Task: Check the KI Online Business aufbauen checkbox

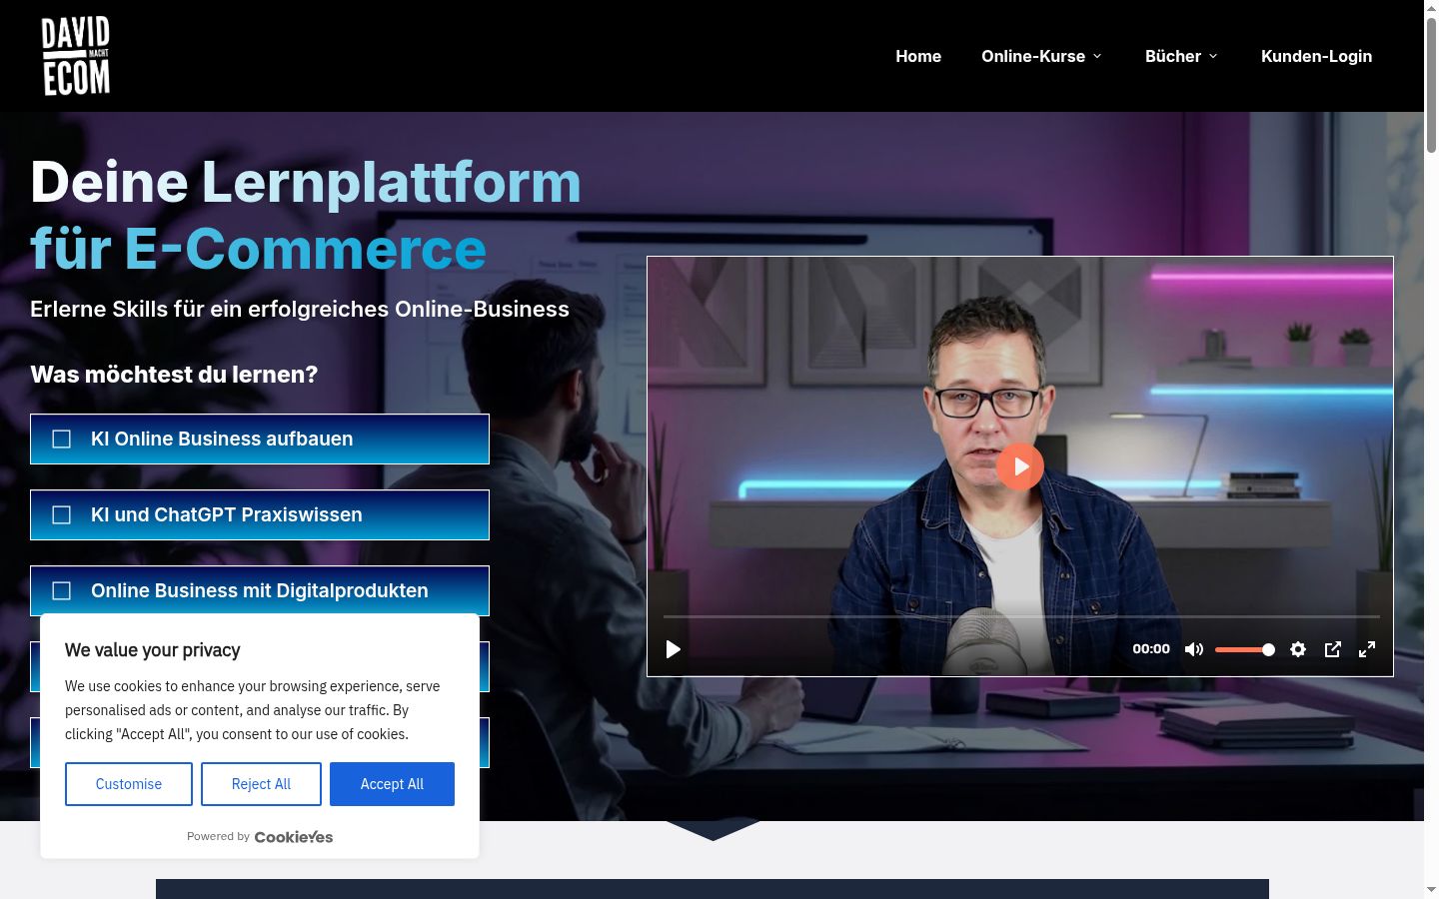Action: point(62,440)
